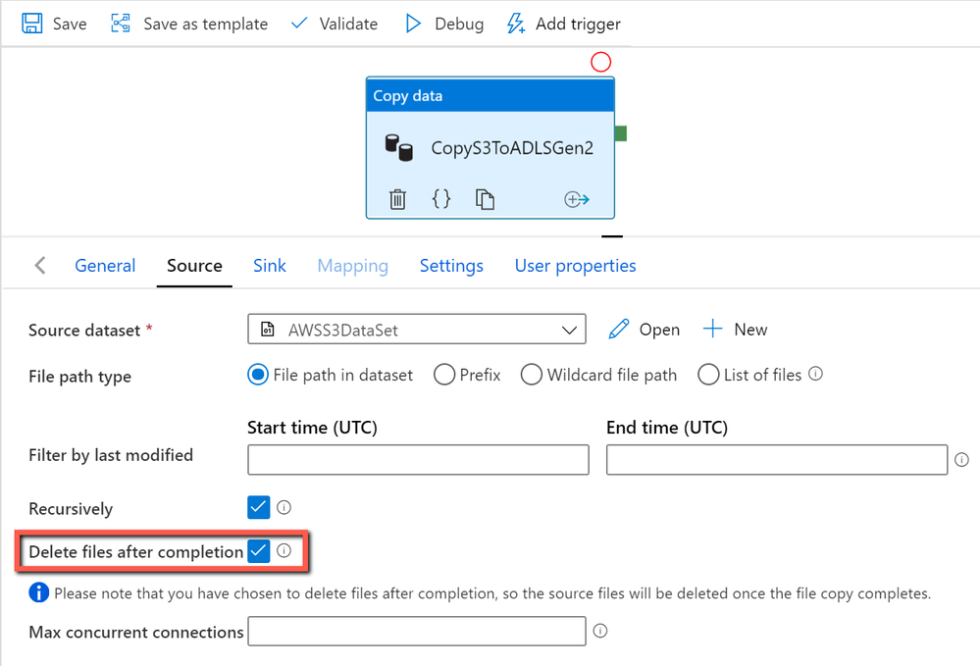This screenshot has height=666, width=980.
Task: Choose List of files option
Action: coord(708,375)
